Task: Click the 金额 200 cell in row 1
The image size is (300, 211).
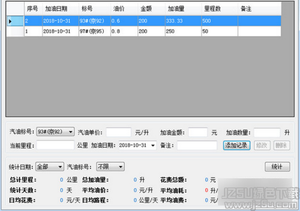Action: [x=152, y=31]
